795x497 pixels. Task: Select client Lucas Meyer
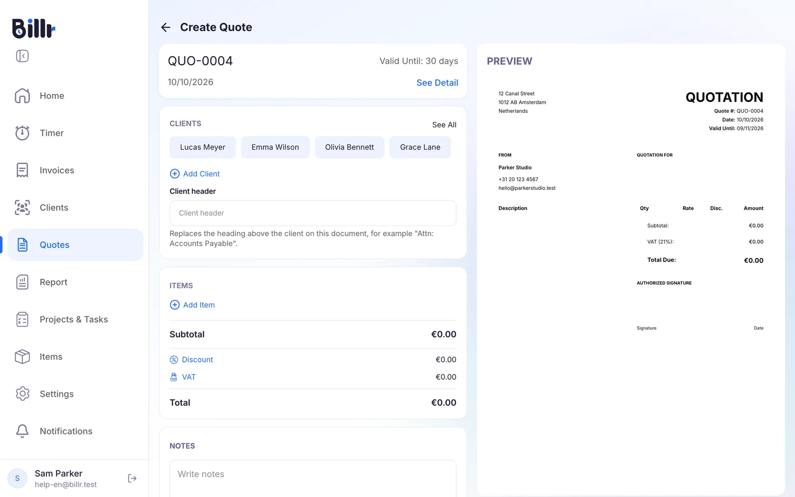203,147
